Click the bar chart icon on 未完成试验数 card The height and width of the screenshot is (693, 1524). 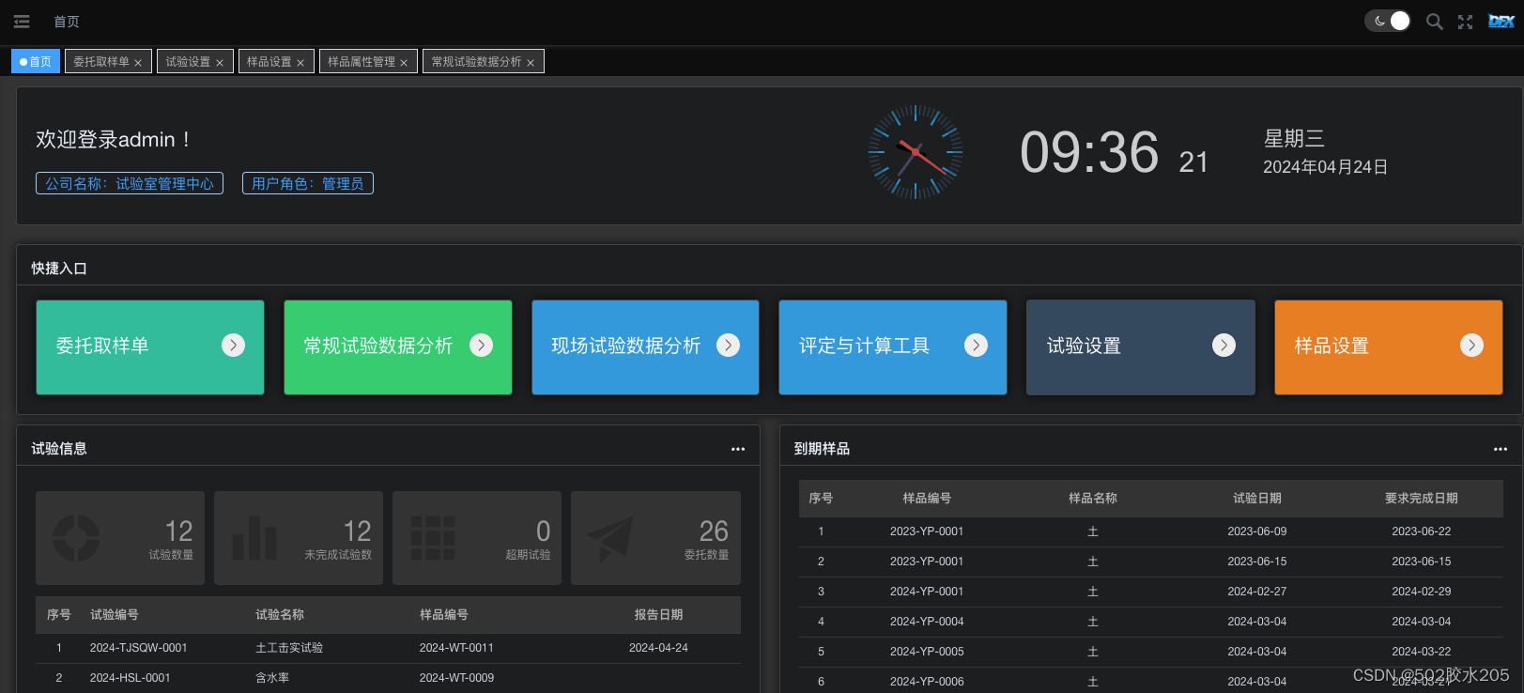tap(254, 538)
